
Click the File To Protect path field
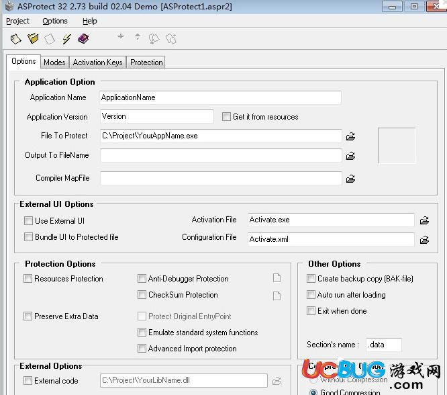point(221,136)
